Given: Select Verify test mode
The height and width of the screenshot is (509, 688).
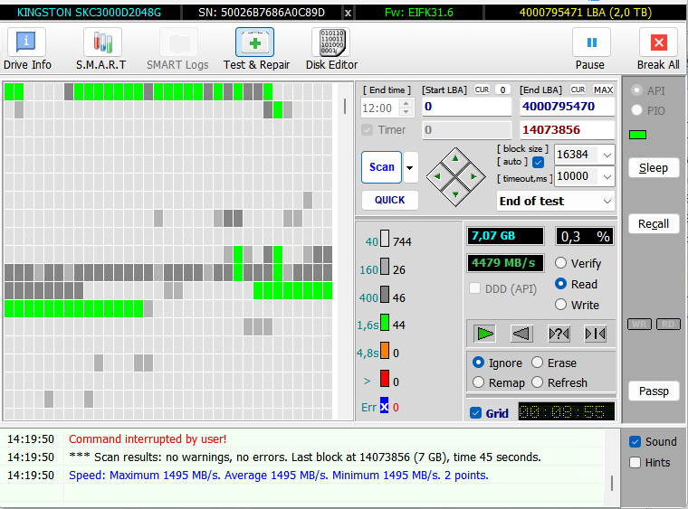Looking at the screenshot, I should (560, 263).
